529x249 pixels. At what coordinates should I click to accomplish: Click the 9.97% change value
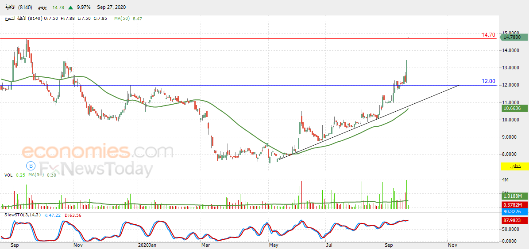click(83, 8)
